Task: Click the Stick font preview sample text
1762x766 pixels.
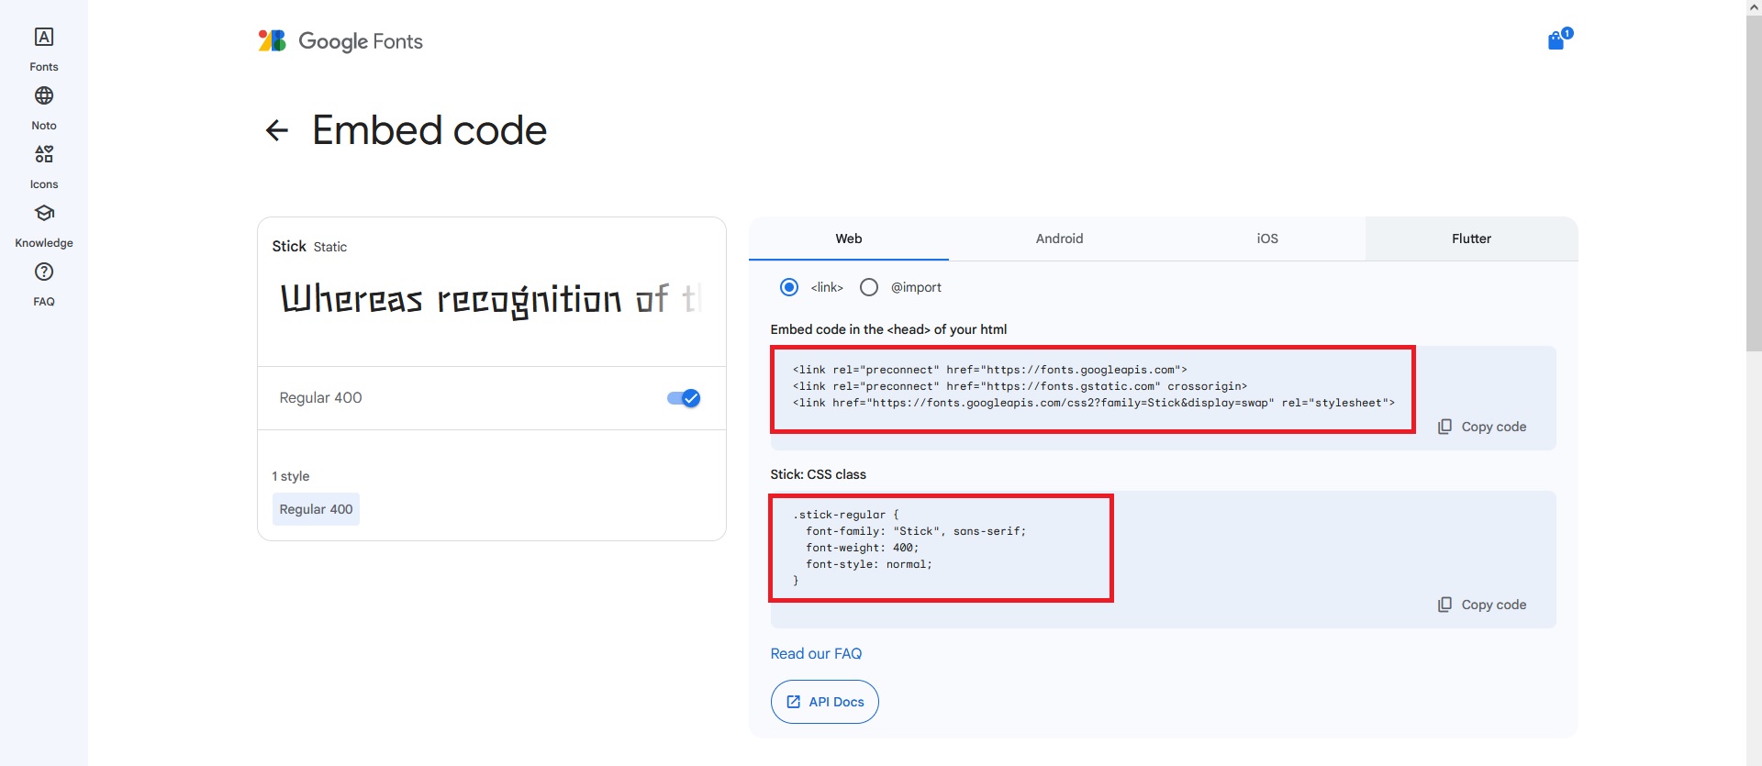Action: tap(492, 299)
